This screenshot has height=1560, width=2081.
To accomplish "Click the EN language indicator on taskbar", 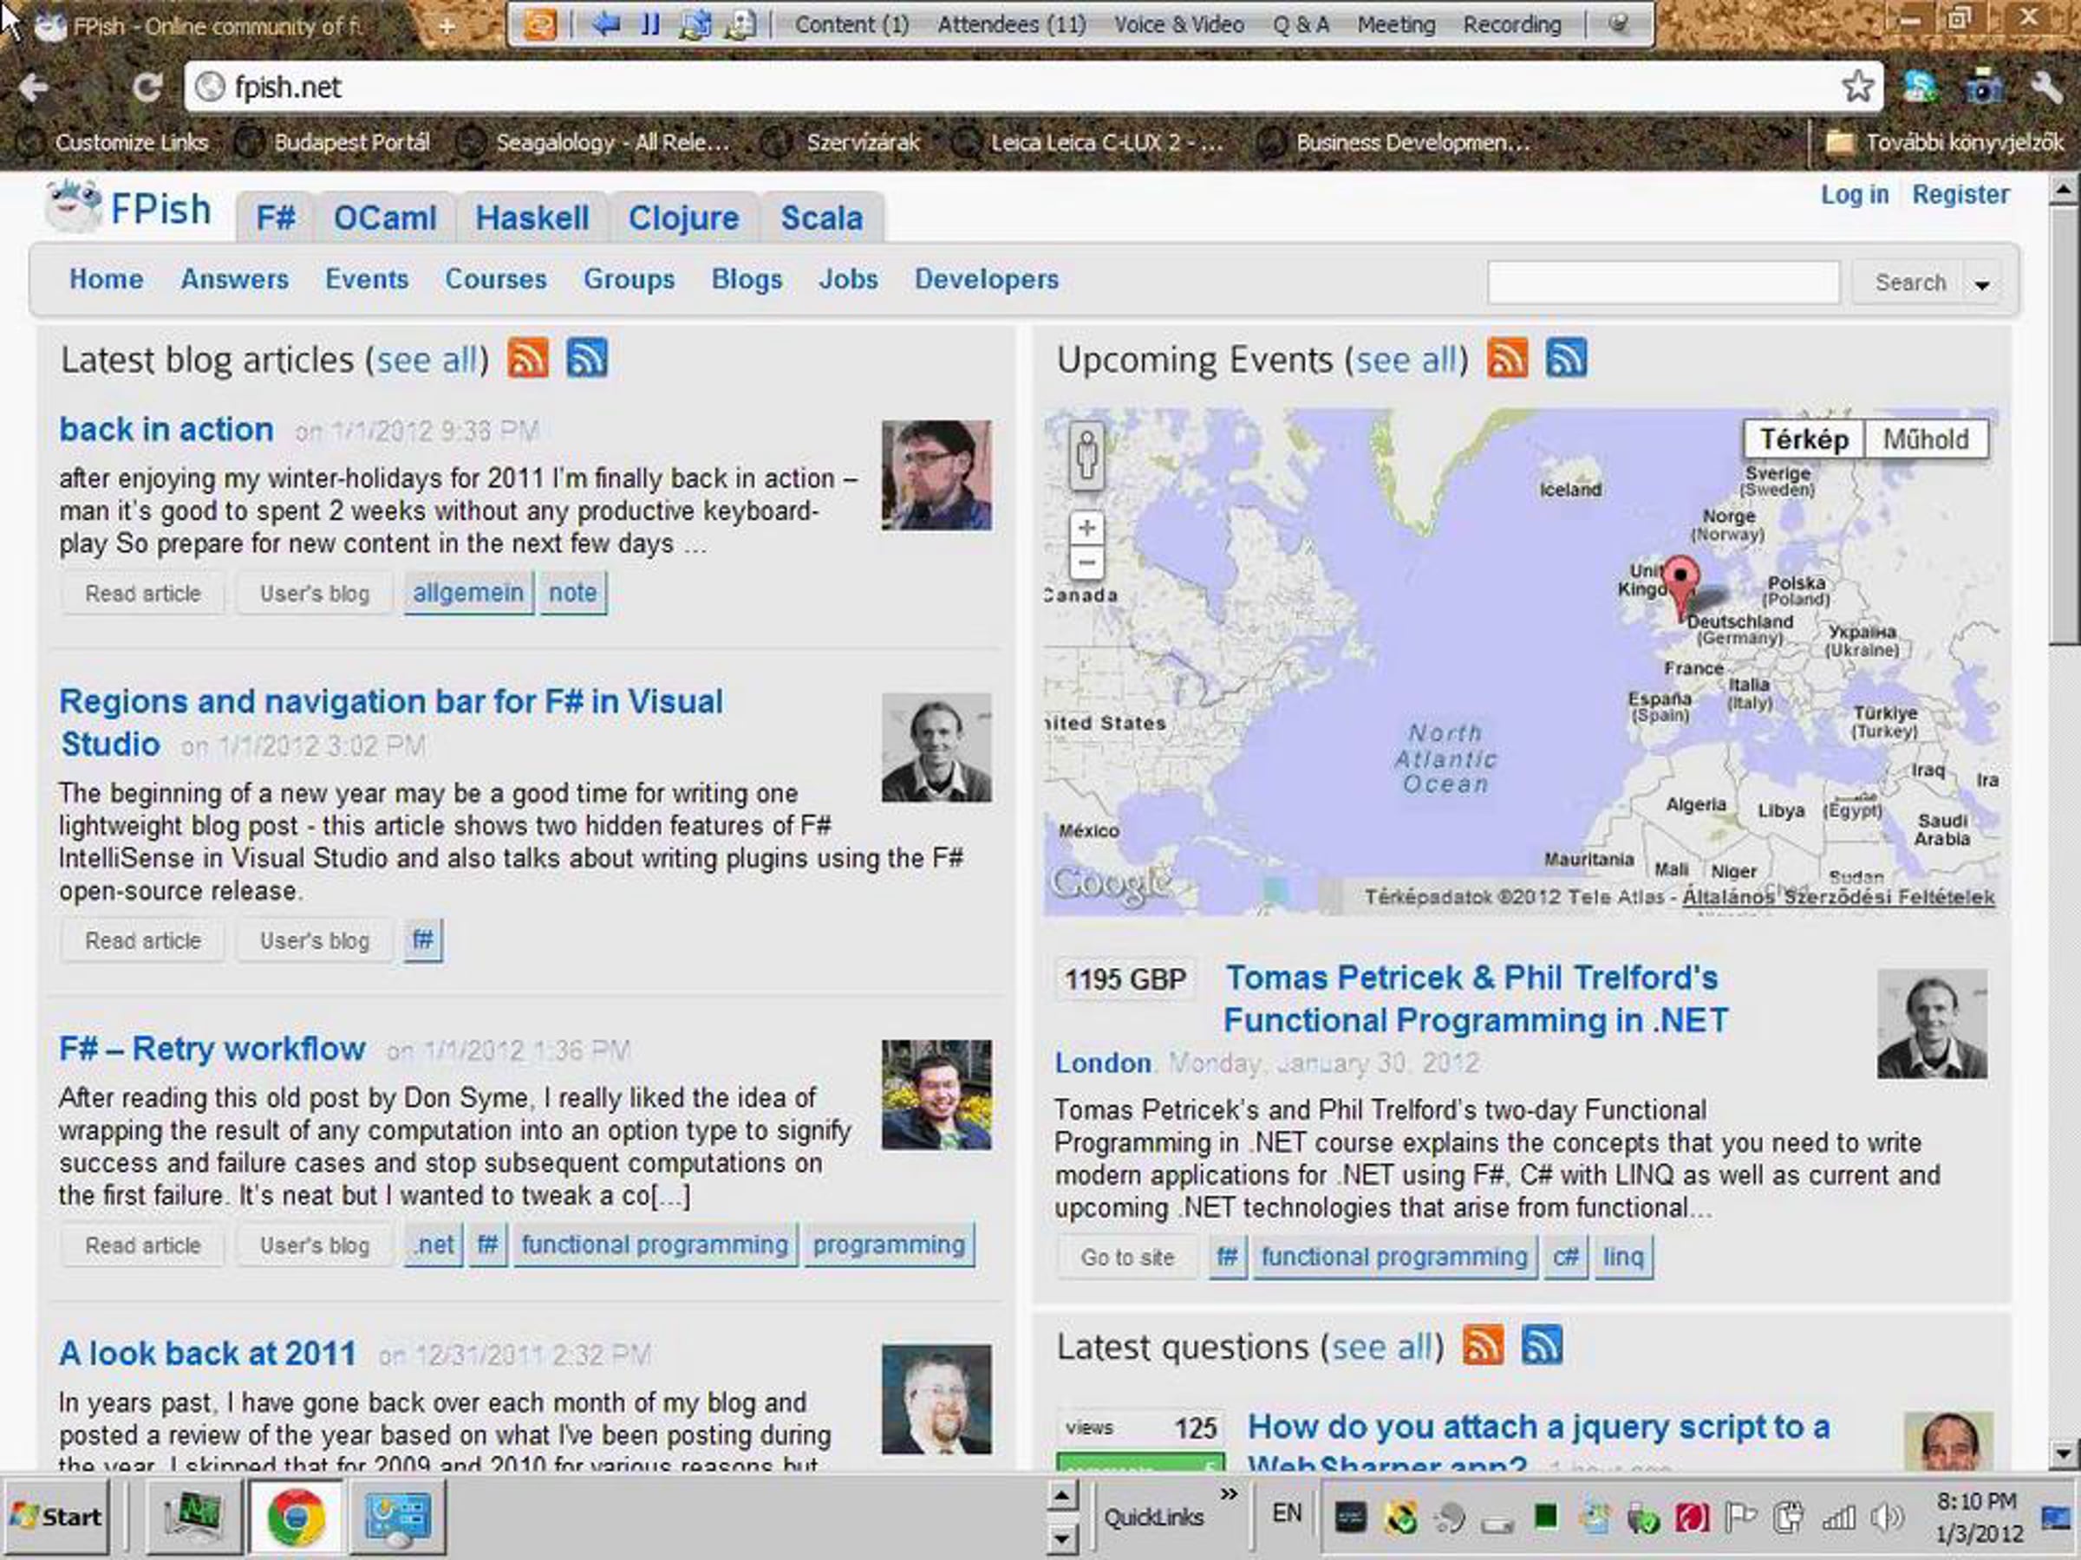I will tap(1287, 1513).
